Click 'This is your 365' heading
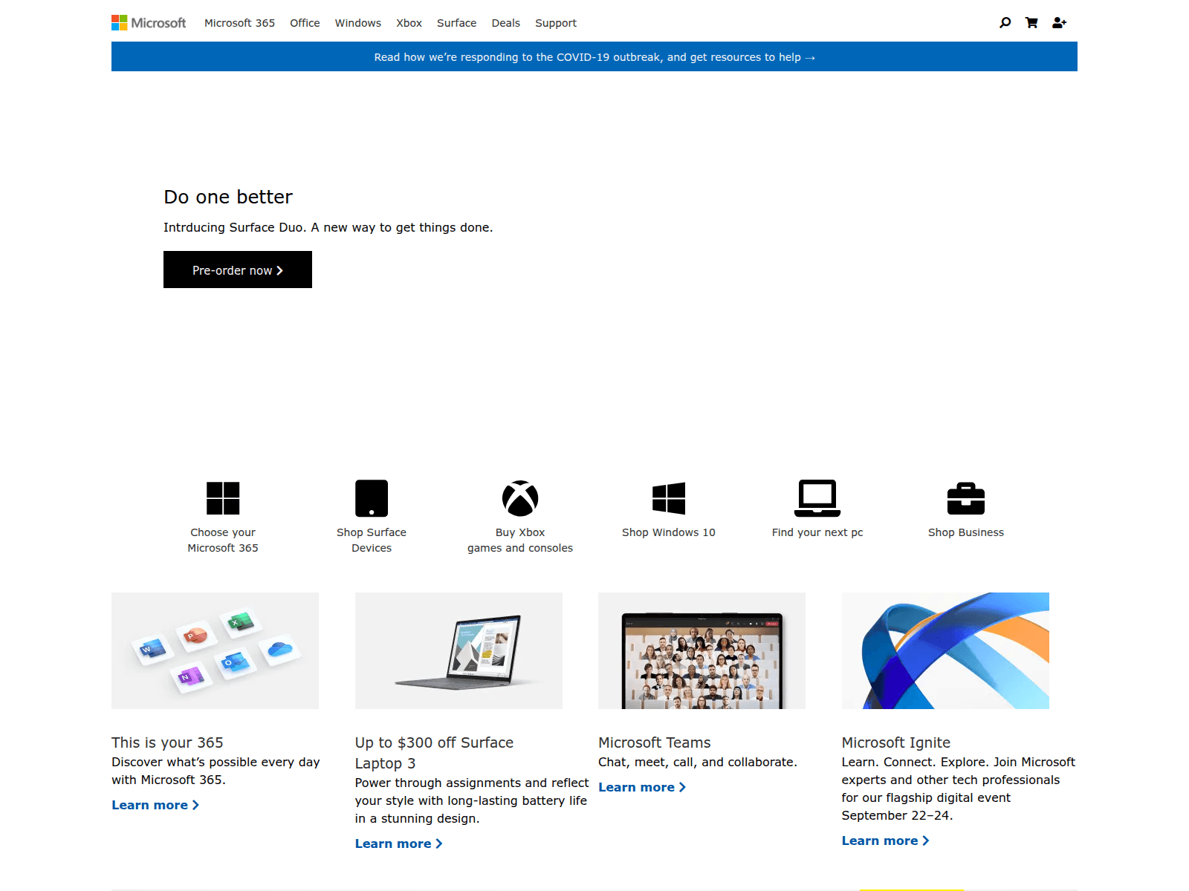This screenshot has width=1189, height=891. tap(167, 742)
